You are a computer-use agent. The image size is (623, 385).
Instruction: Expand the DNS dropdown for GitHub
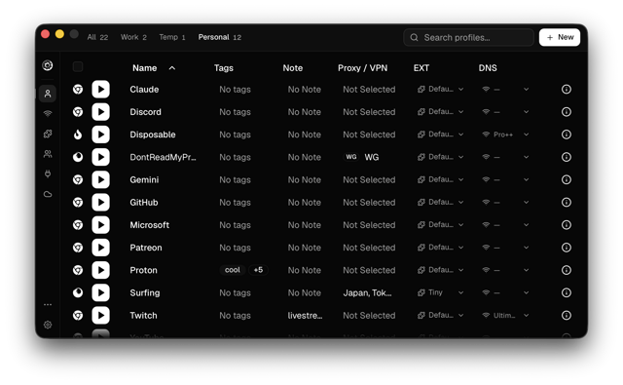click(x=505, y=203)
